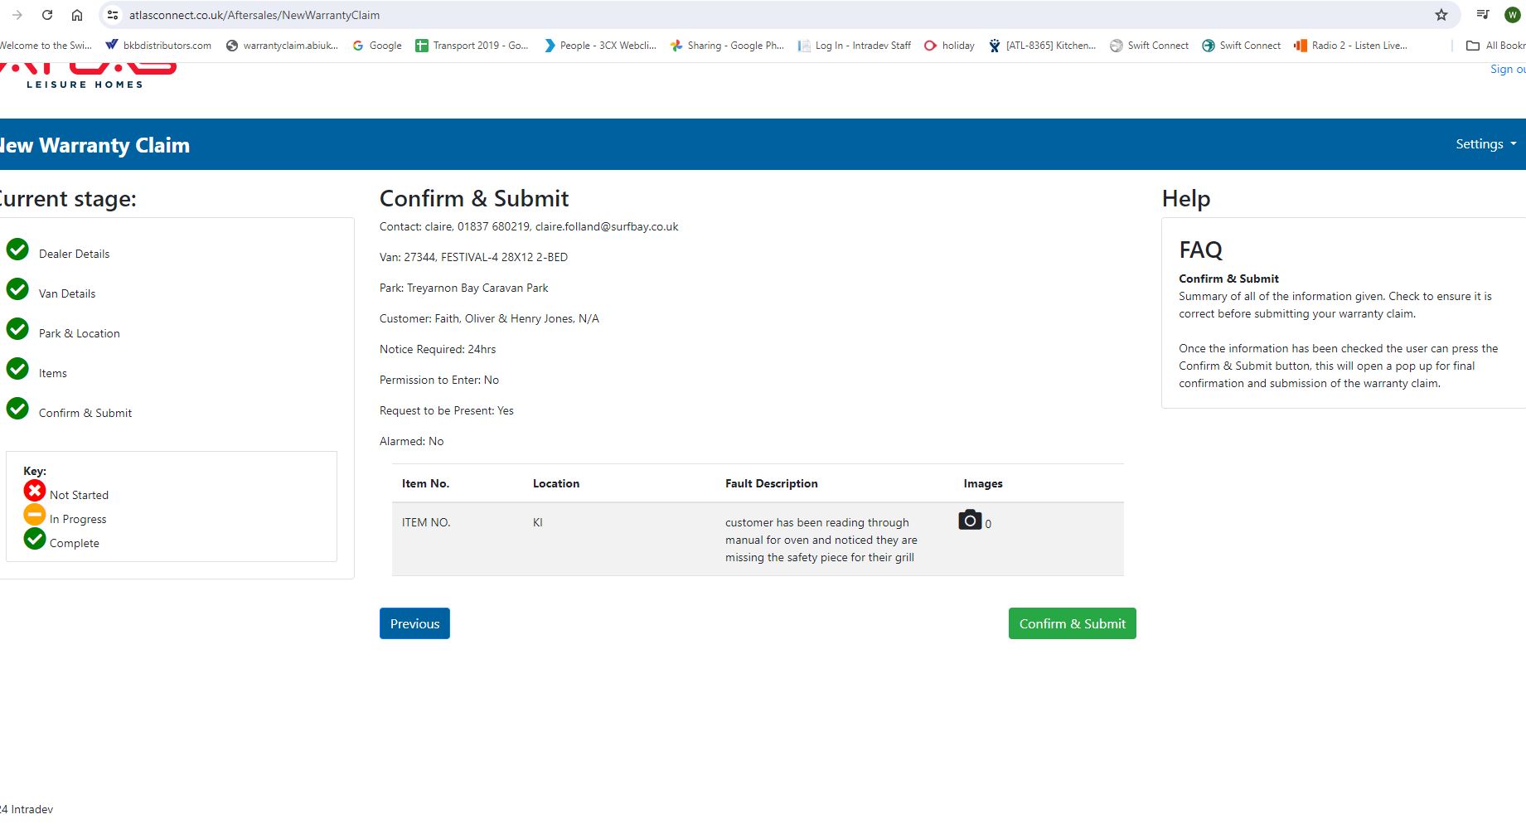1526x824 pixels.
Task: Select the Items stage
Action: click(x=53, y=373)
